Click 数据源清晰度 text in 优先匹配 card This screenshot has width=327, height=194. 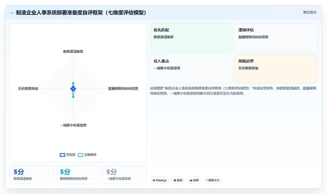[x=163, y=37]
